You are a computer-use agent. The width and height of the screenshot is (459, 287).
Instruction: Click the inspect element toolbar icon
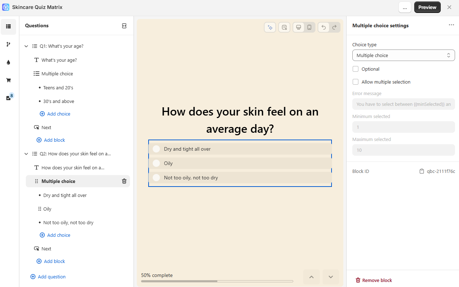[x=284, y=27]
